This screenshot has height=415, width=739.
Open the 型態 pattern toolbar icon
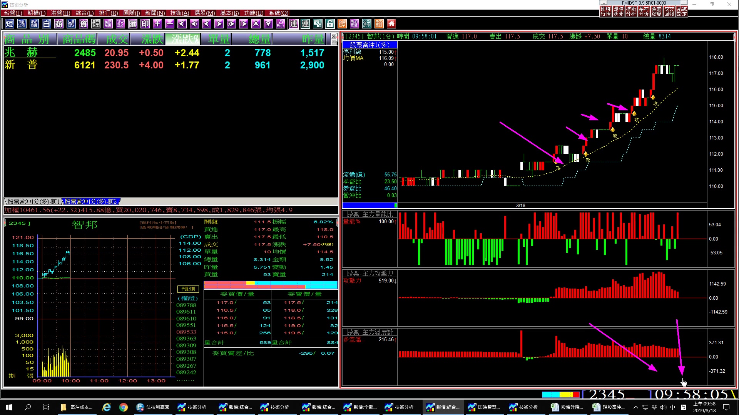(x=22, y=24)
